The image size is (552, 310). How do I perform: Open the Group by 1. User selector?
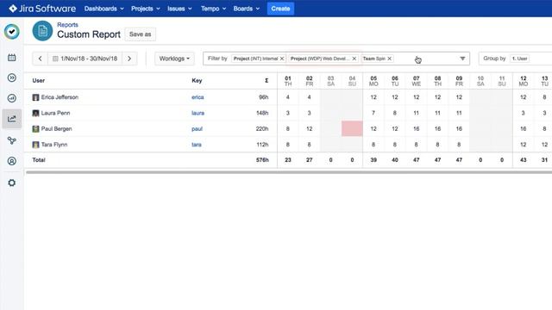[x=520, y=59]
